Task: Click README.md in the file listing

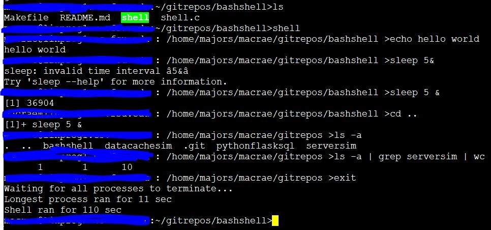Action: (85, 17)
